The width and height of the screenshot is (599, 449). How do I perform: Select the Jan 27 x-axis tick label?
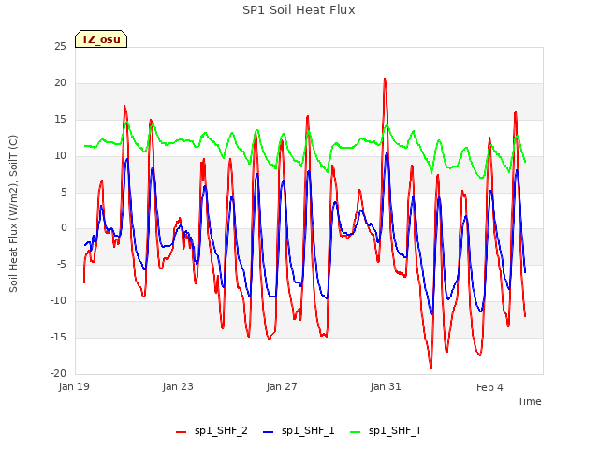(282, 386)
